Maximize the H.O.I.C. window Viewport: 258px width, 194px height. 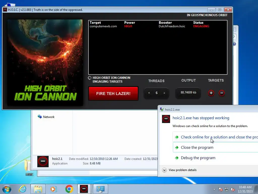coord(220,10)
